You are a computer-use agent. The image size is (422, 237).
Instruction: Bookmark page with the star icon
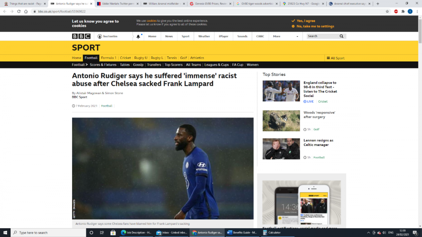(387, 11)
